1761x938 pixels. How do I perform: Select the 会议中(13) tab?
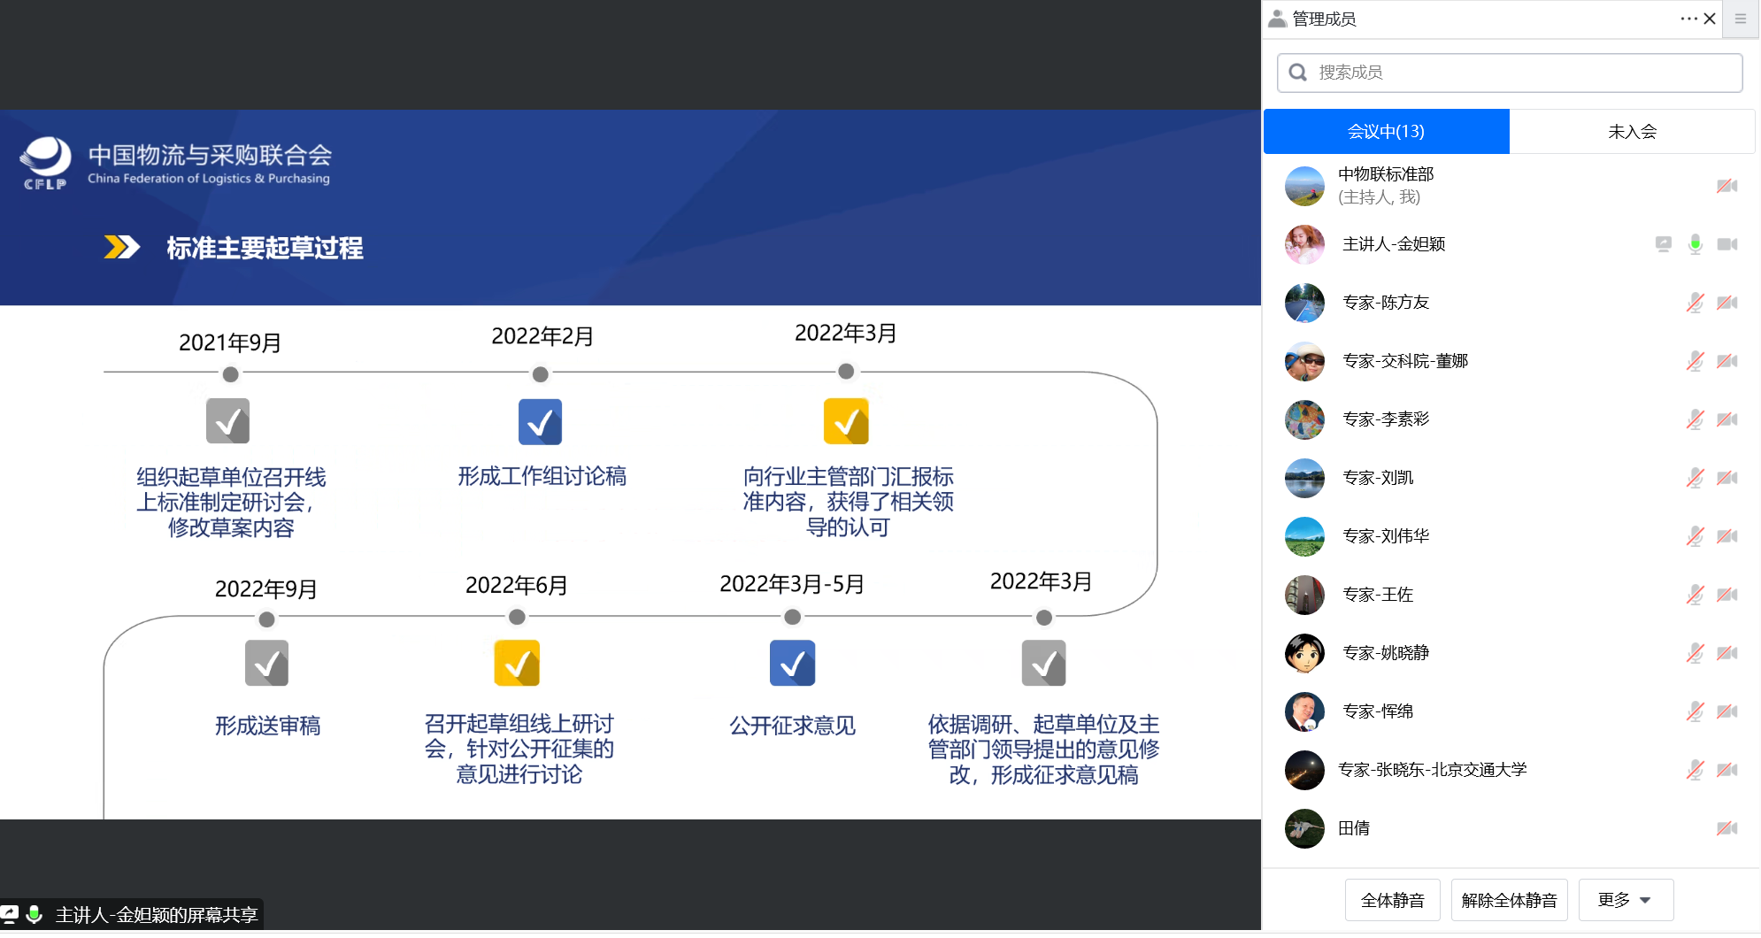(1386, 132)
